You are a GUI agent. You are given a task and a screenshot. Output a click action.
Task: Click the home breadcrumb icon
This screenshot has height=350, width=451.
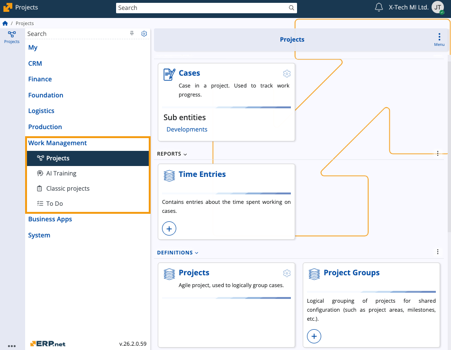tap(5, 23)
